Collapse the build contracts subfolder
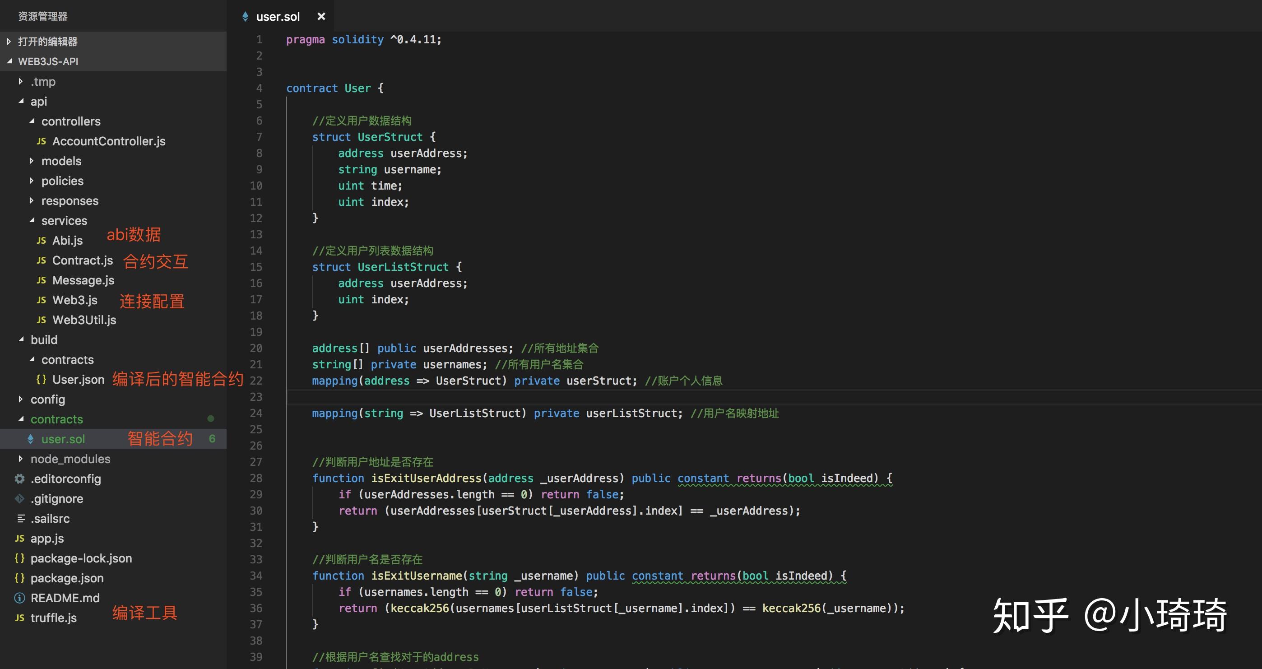 point(32,359)
